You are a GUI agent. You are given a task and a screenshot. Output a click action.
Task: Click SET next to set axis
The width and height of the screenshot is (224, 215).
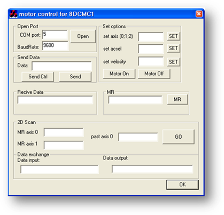173,36
